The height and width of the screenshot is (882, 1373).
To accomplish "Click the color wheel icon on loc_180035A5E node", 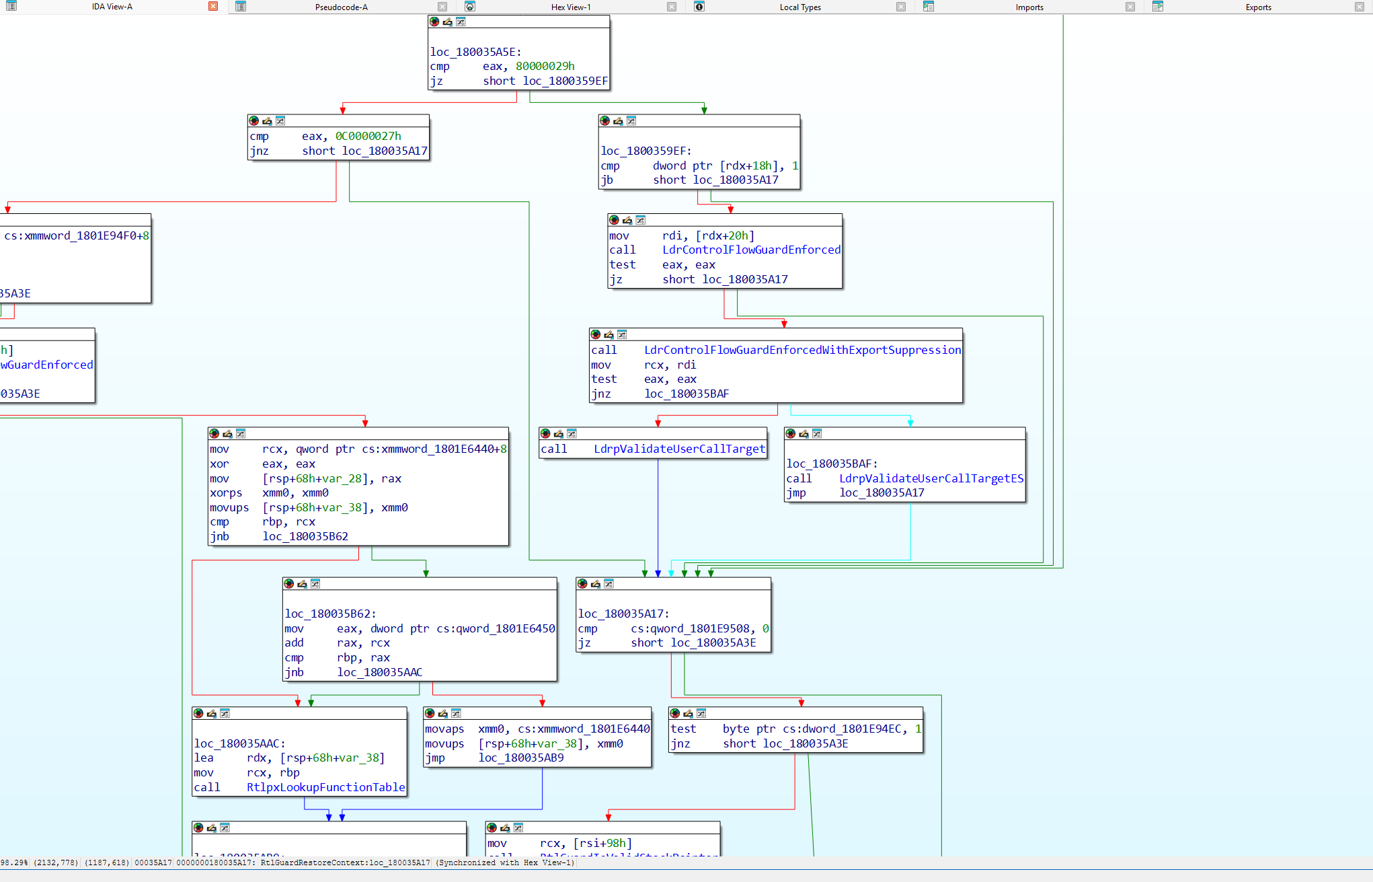I will click(434, 22).
